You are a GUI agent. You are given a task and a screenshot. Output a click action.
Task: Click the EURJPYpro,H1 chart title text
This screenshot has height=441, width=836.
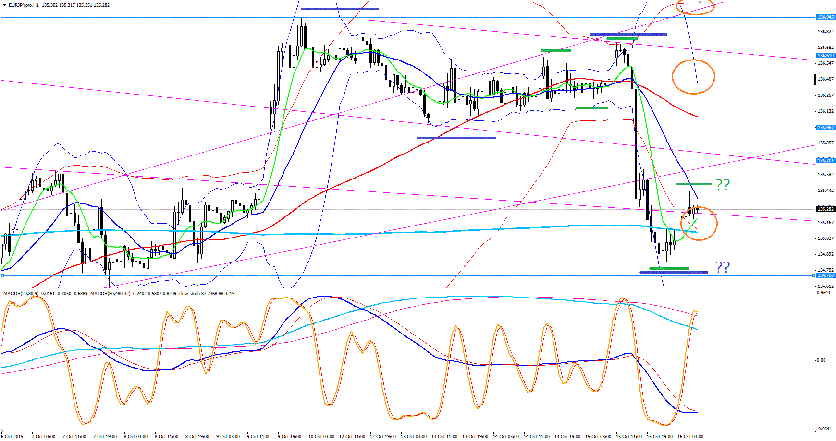point(24,5)
